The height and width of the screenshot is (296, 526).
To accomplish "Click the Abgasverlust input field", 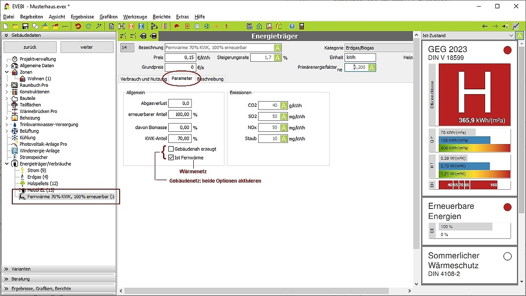I will point(180,103).
